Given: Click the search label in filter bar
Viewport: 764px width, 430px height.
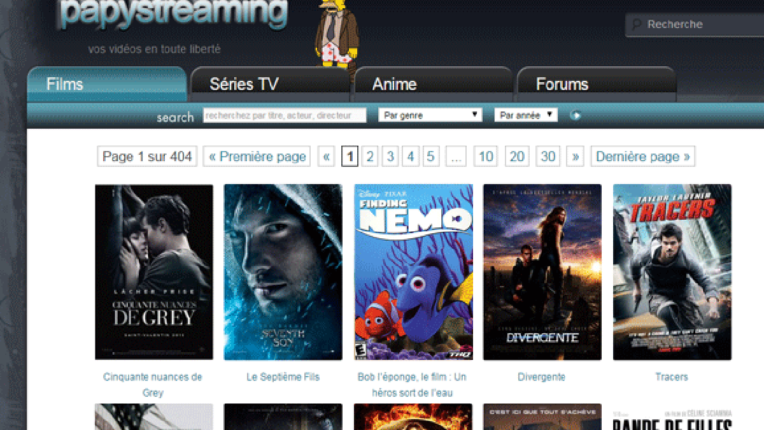Looking at the screenshot, I should (x=175, y=117).
